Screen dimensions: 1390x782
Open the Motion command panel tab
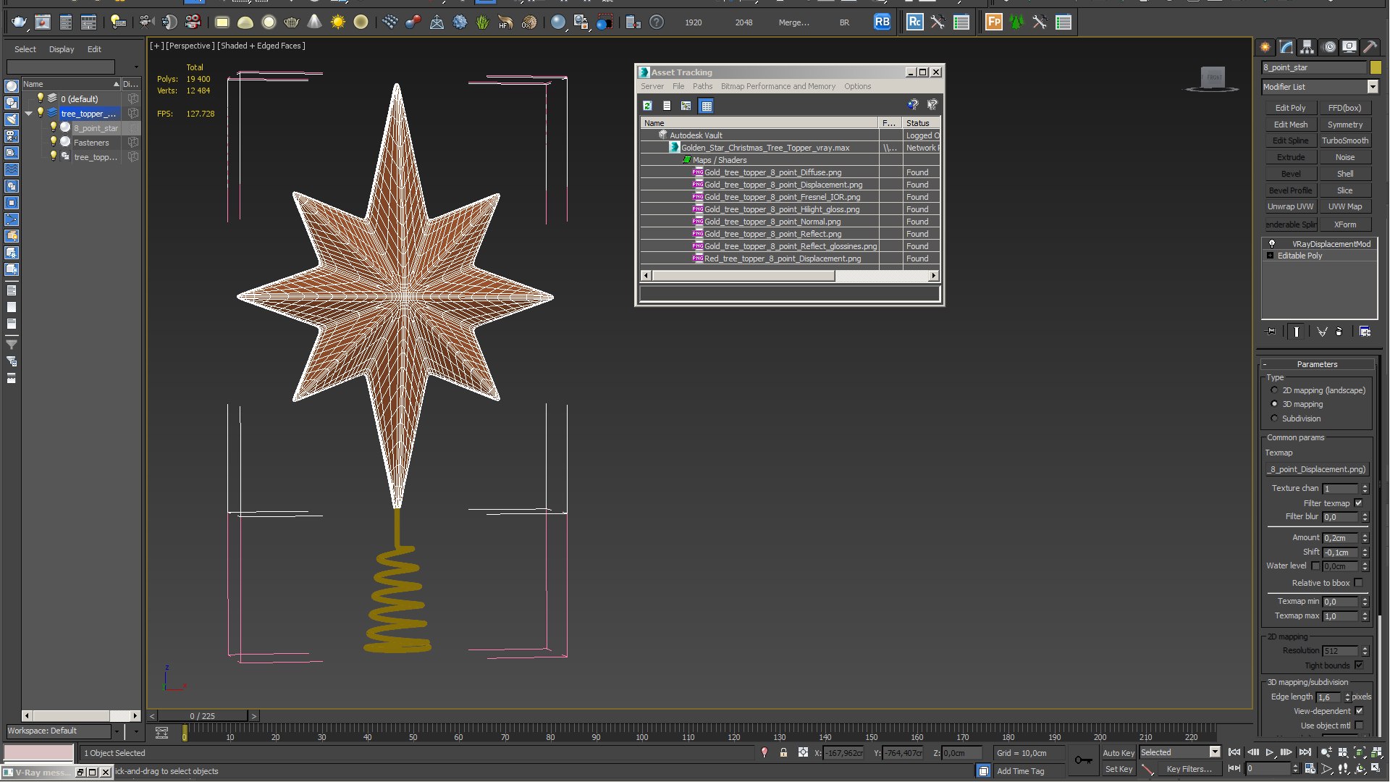[1328, 47]
